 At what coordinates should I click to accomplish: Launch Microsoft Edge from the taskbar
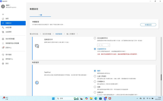[x=96, y=99]
